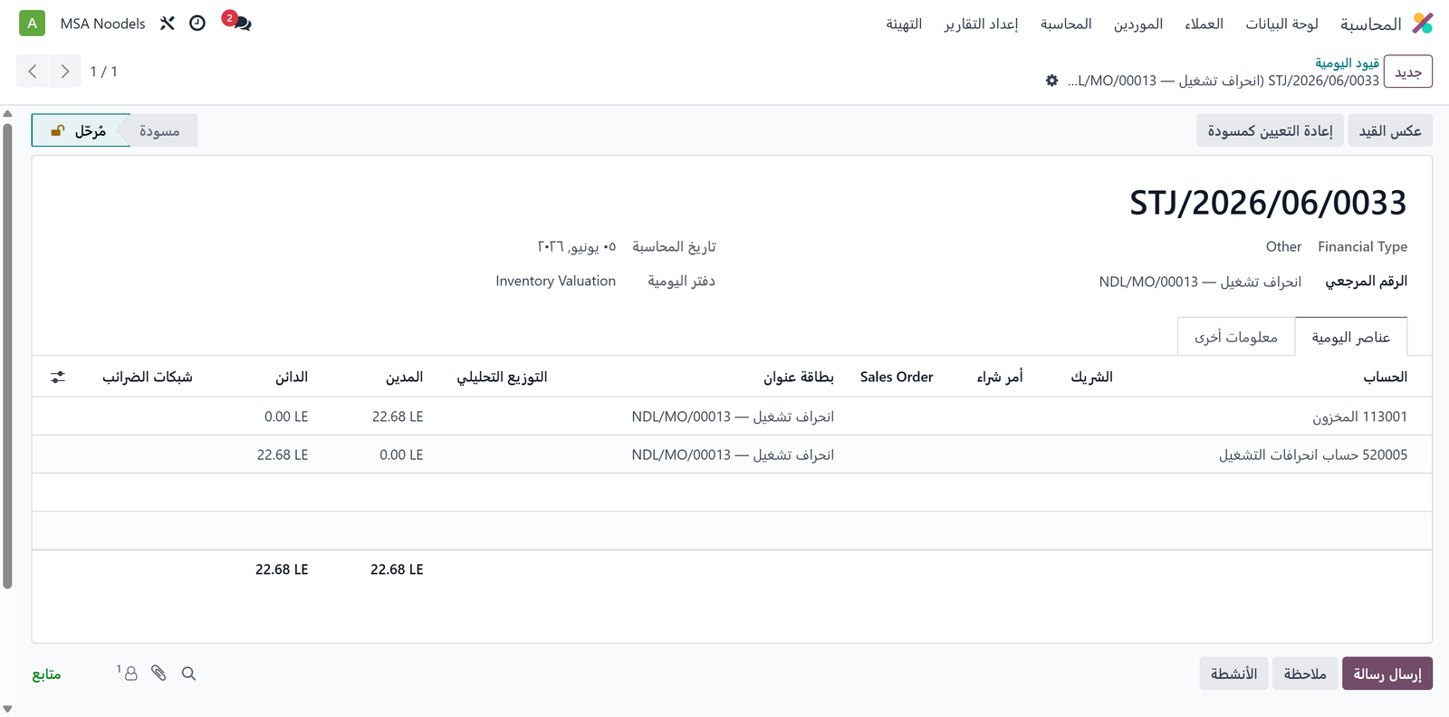Open the activities clock icon
The image size is (1449, 717).
tap(197, 24)
